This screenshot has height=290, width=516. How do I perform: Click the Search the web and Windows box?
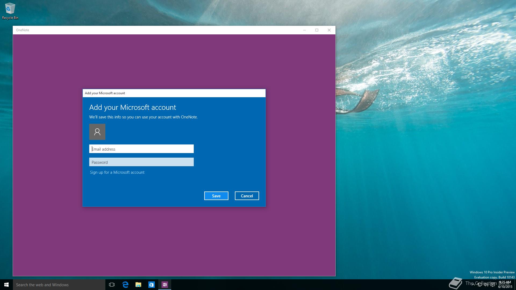tap(59, 285)
